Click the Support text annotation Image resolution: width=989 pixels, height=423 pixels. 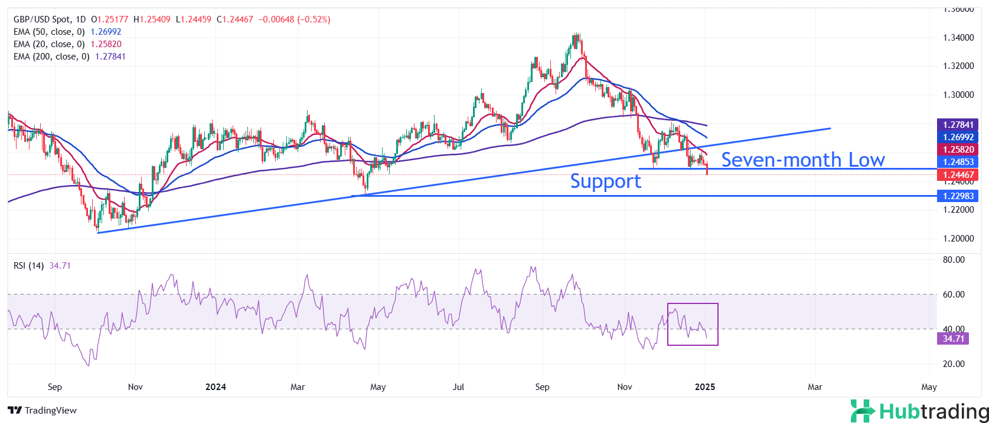click(605, 181)
